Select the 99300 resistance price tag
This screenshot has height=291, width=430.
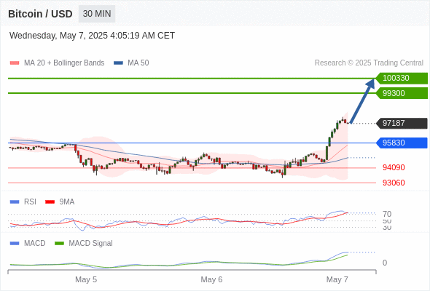[402, 93]
